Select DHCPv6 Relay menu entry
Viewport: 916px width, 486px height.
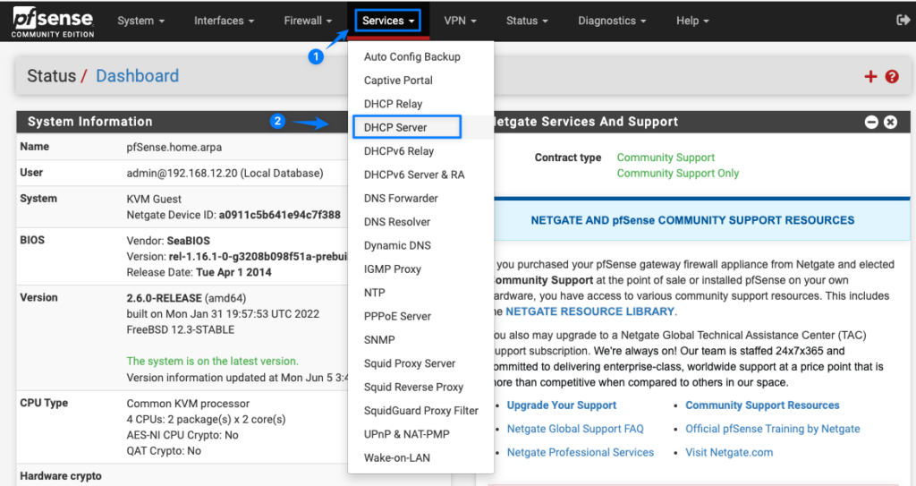pyautogui.click(x=420, y=151)
